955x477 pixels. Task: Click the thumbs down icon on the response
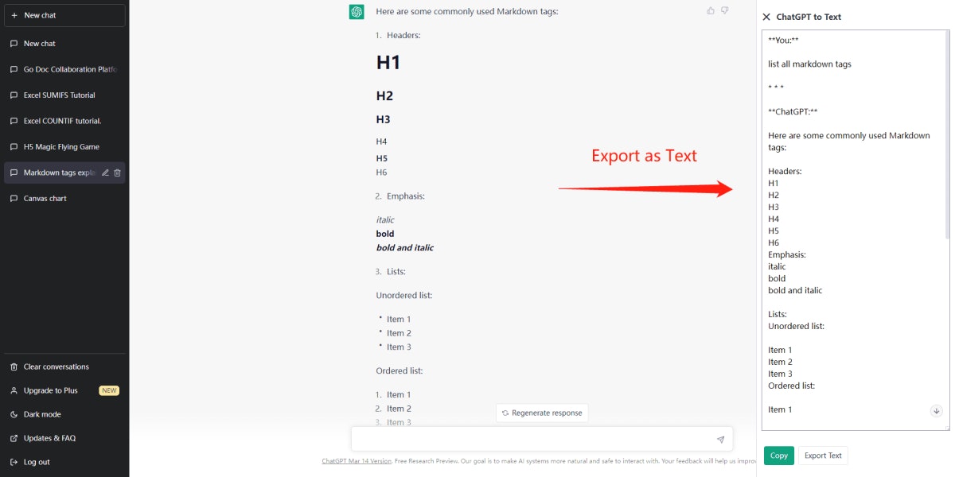coord(724,10)
